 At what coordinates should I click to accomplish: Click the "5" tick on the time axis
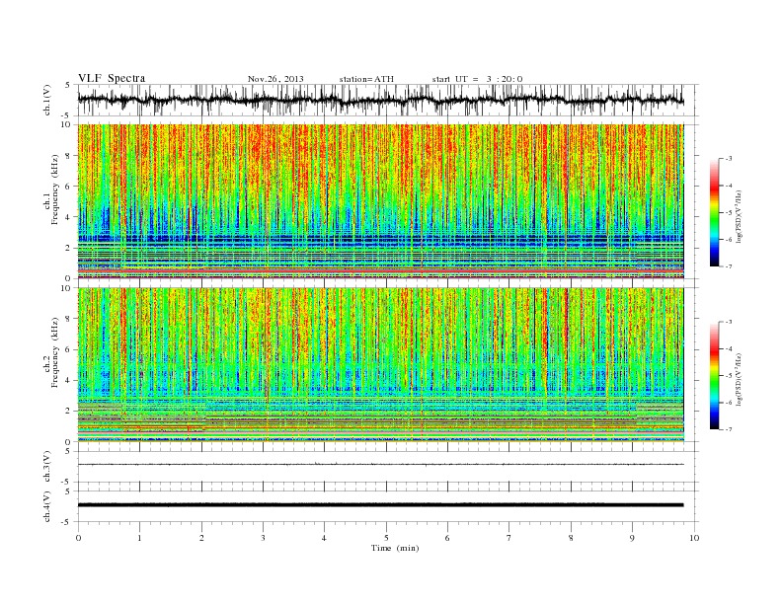coord(386,538)
